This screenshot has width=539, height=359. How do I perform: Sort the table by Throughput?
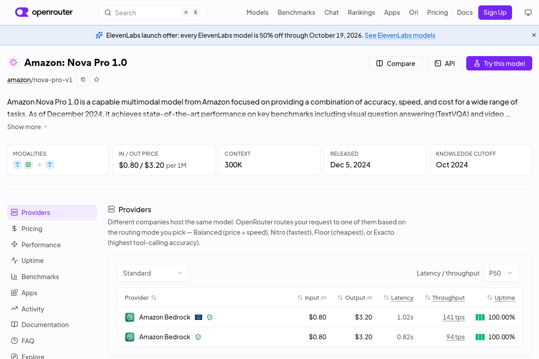[444, 298]
